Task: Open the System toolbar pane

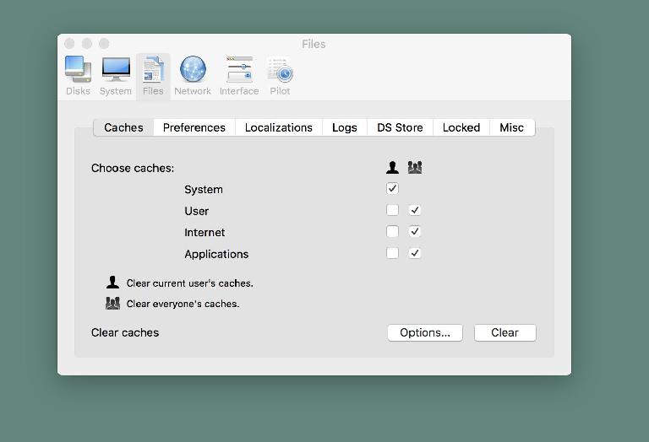Action: pos(116,76)
